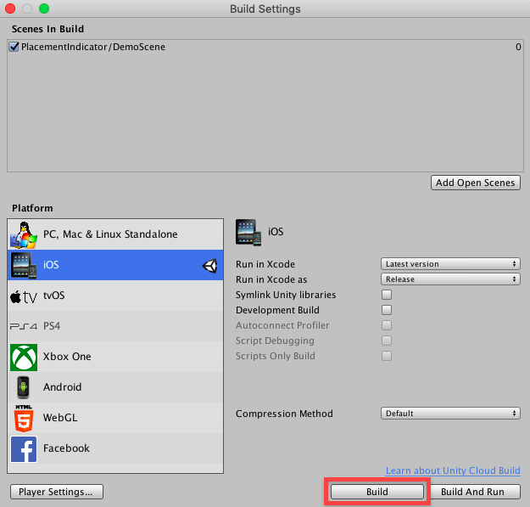Click the Build button

point(377,492)
